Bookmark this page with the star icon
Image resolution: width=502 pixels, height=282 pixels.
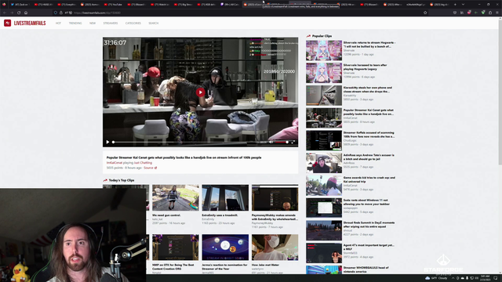click(425, 13)
